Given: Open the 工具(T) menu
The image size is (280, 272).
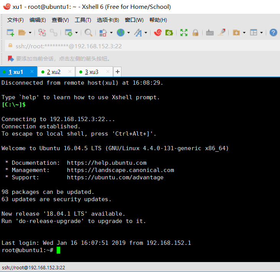Looking at the screenshot, I should [83, 20].
